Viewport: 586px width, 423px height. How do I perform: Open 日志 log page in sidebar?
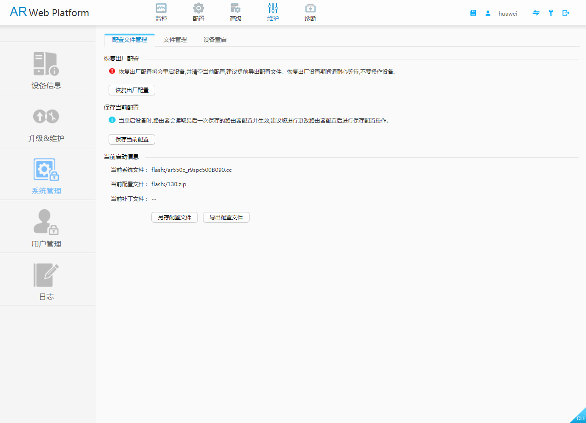tap(46, 280)
